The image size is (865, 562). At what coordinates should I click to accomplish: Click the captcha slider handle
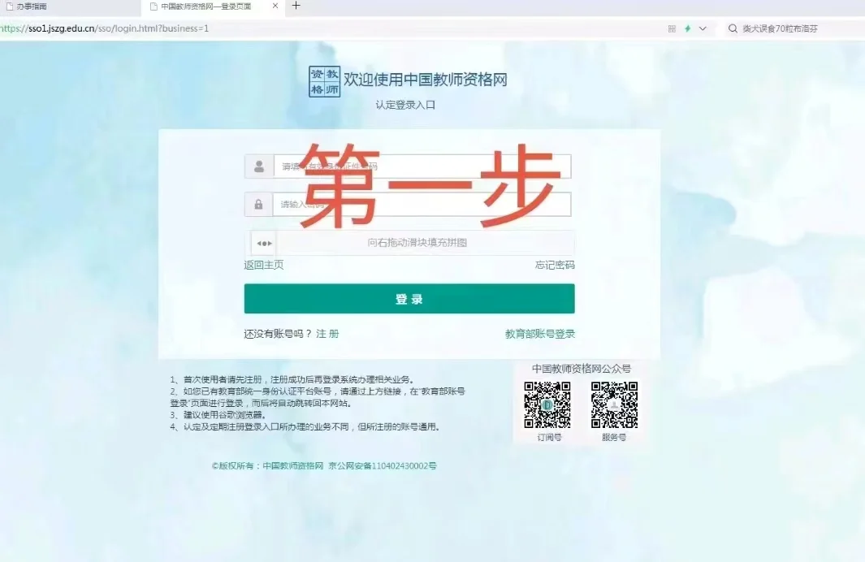(x=265, y=243)
